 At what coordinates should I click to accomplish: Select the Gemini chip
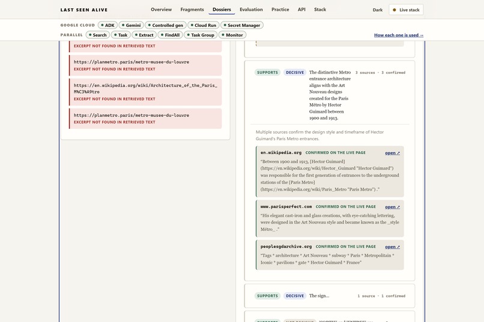pos(131,25)
